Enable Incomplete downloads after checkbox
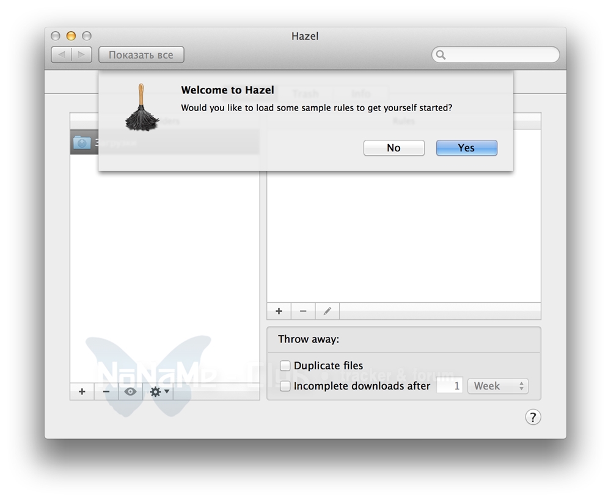 point(285,386)
